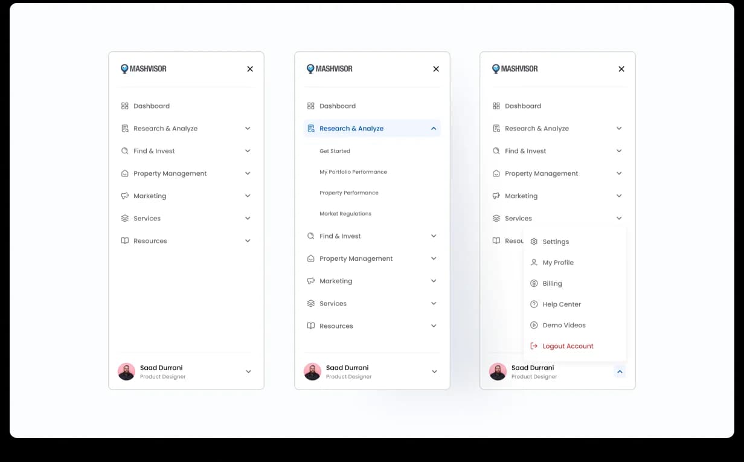Click Property Management house icon in left panel
744x462 pixels.
click(125, 173)
